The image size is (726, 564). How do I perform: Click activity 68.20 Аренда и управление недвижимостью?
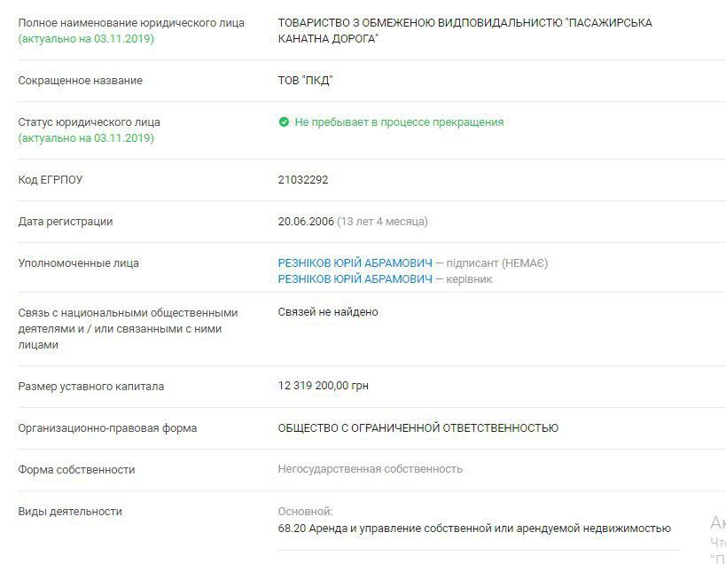pos(474,529)
